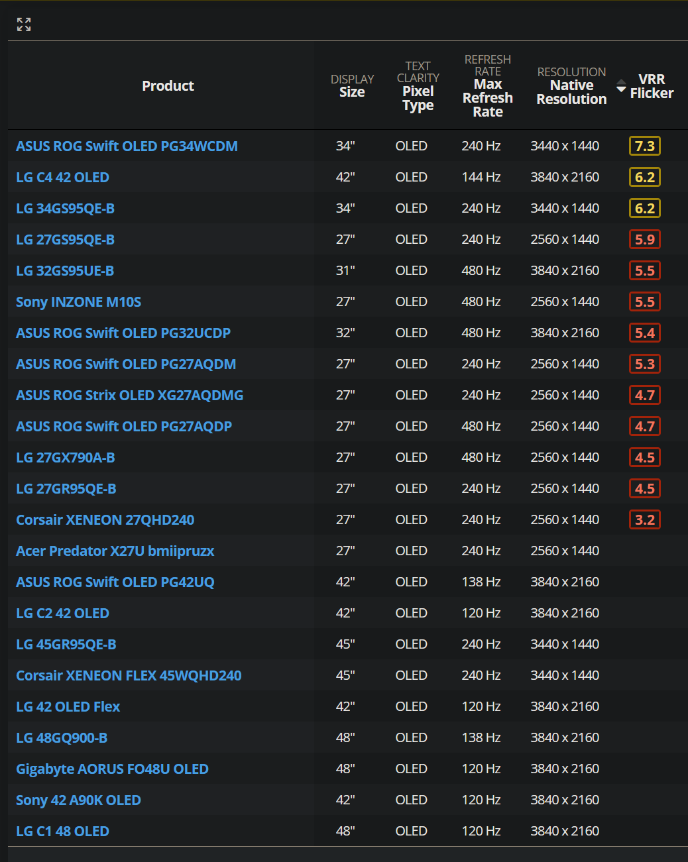Open LG C1 48 OLED link
This screenshot has height=862, width=688.
[62, 831]
